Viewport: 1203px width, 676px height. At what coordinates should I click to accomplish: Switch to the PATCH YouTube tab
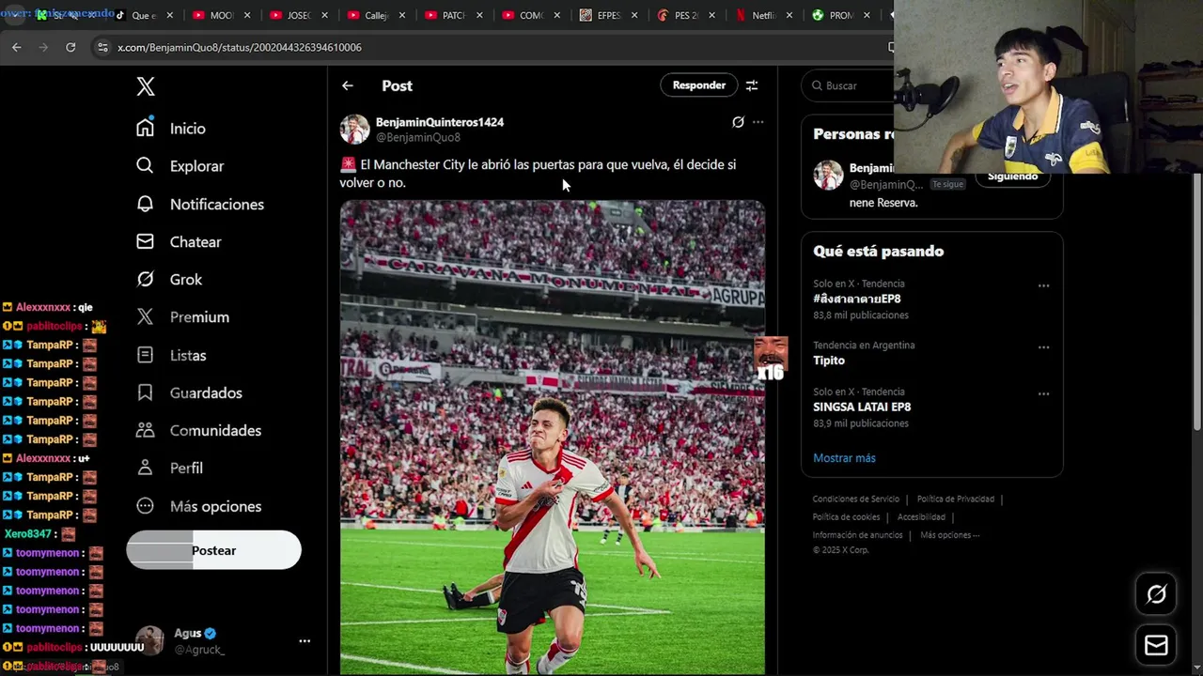(x=446, y=15)
